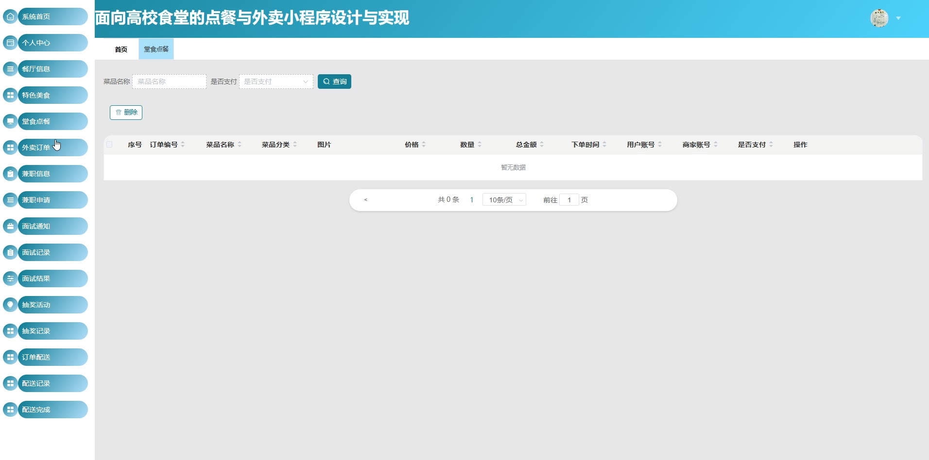Click the sliders icon beside 面试结果

click(x=10, y=279)
